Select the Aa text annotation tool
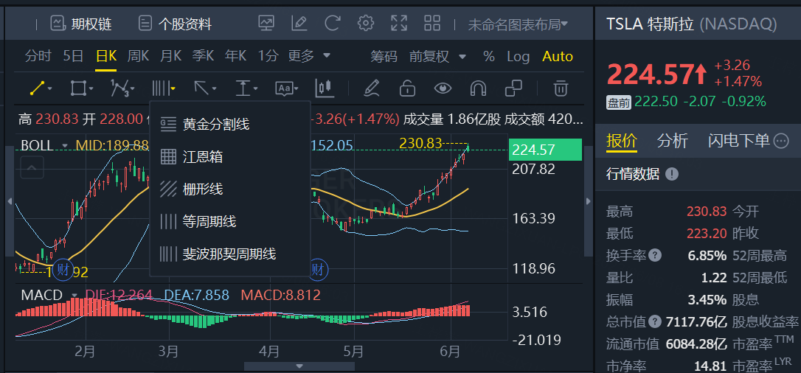The image size is (801, 373). [x=286, y=88]
